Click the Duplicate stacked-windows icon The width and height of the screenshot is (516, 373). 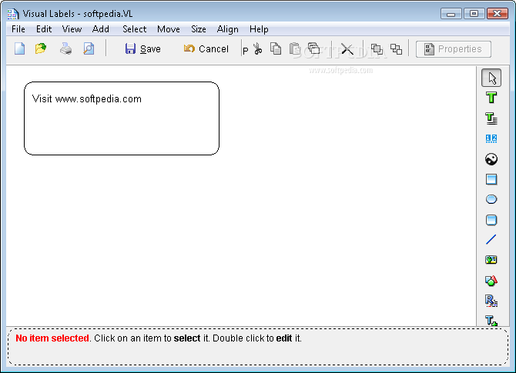pos(313,48)
